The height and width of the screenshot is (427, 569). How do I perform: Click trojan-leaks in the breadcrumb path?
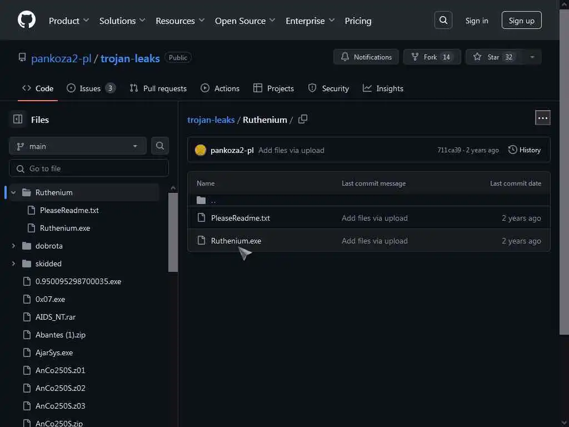point(211,120)
